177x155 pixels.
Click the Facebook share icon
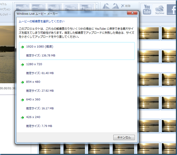pos(171,9)
